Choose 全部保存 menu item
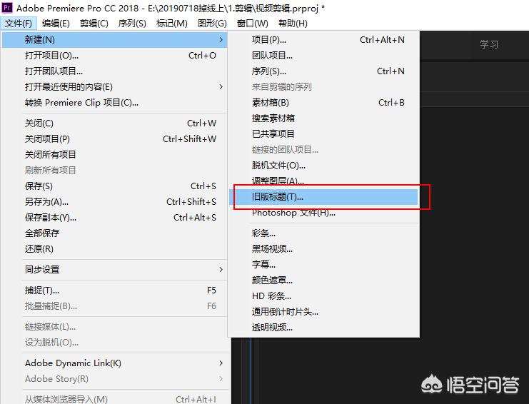The height and width of the screenshot is (404, 529). click(x=115, y=233)
